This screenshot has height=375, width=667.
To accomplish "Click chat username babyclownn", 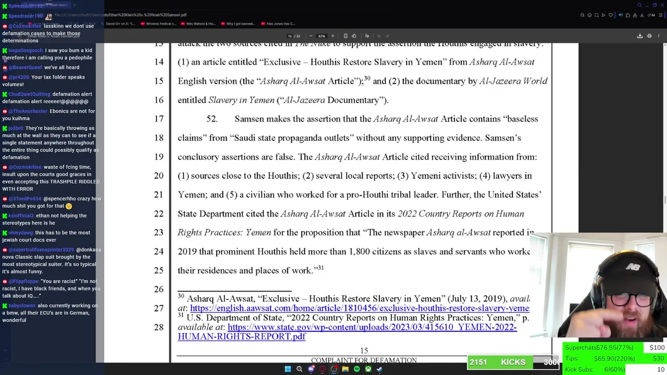I will 22,306.
